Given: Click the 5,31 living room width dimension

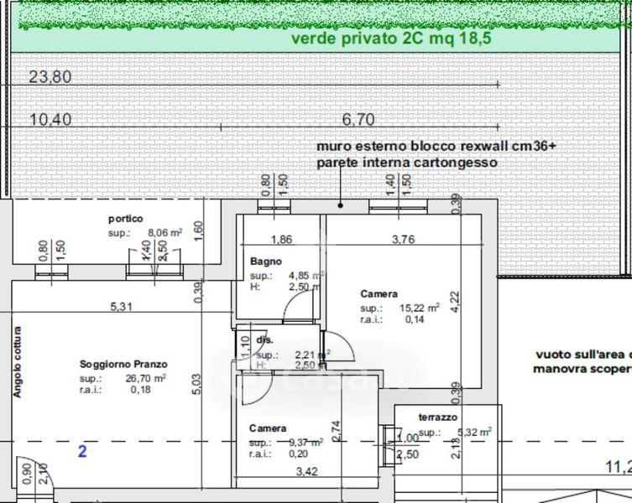Looking at the screenshot, I should pos(122,307).
